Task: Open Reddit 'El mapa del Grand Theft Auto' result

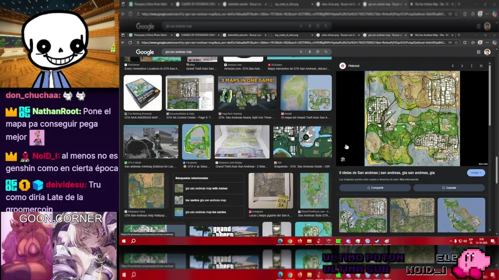Action: pos(306,93)
